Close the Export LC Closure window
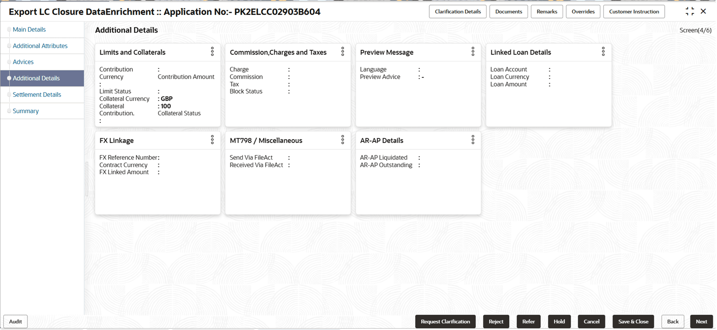717x330 pixels. [703, 12]
